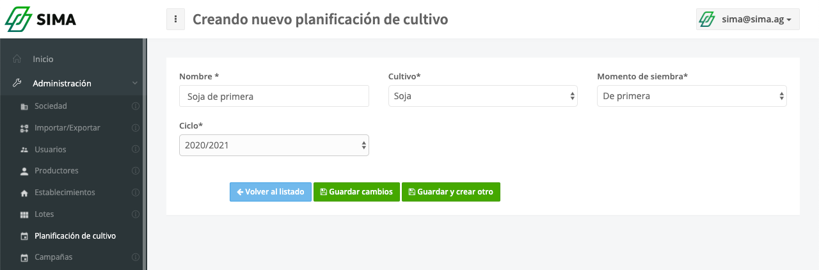The width and height of the screenshot is (819, 270).
Task: Collapse the Administración menu chevron
Action: tap(134, 83)
